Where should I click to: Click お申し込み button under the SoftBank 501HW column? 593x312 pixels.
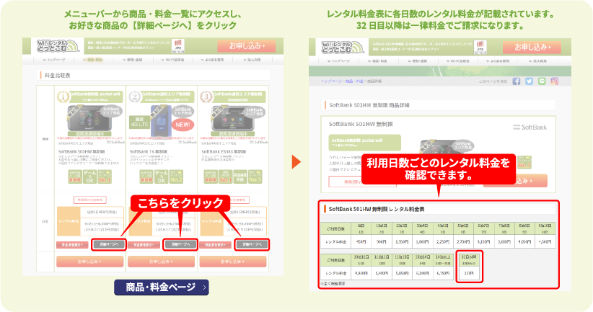pyautogui.click(x=89, y=262)
